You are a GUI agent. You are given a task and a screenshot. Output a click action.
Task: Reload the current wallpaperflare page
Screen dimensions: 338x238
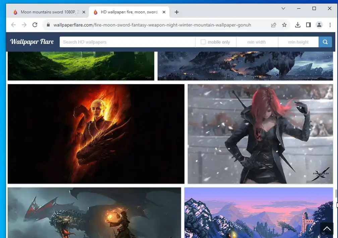pos(35,25)
